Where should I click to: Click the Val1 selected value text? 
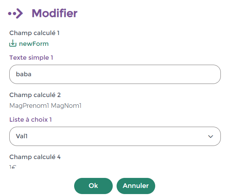(x=22, y=136)
